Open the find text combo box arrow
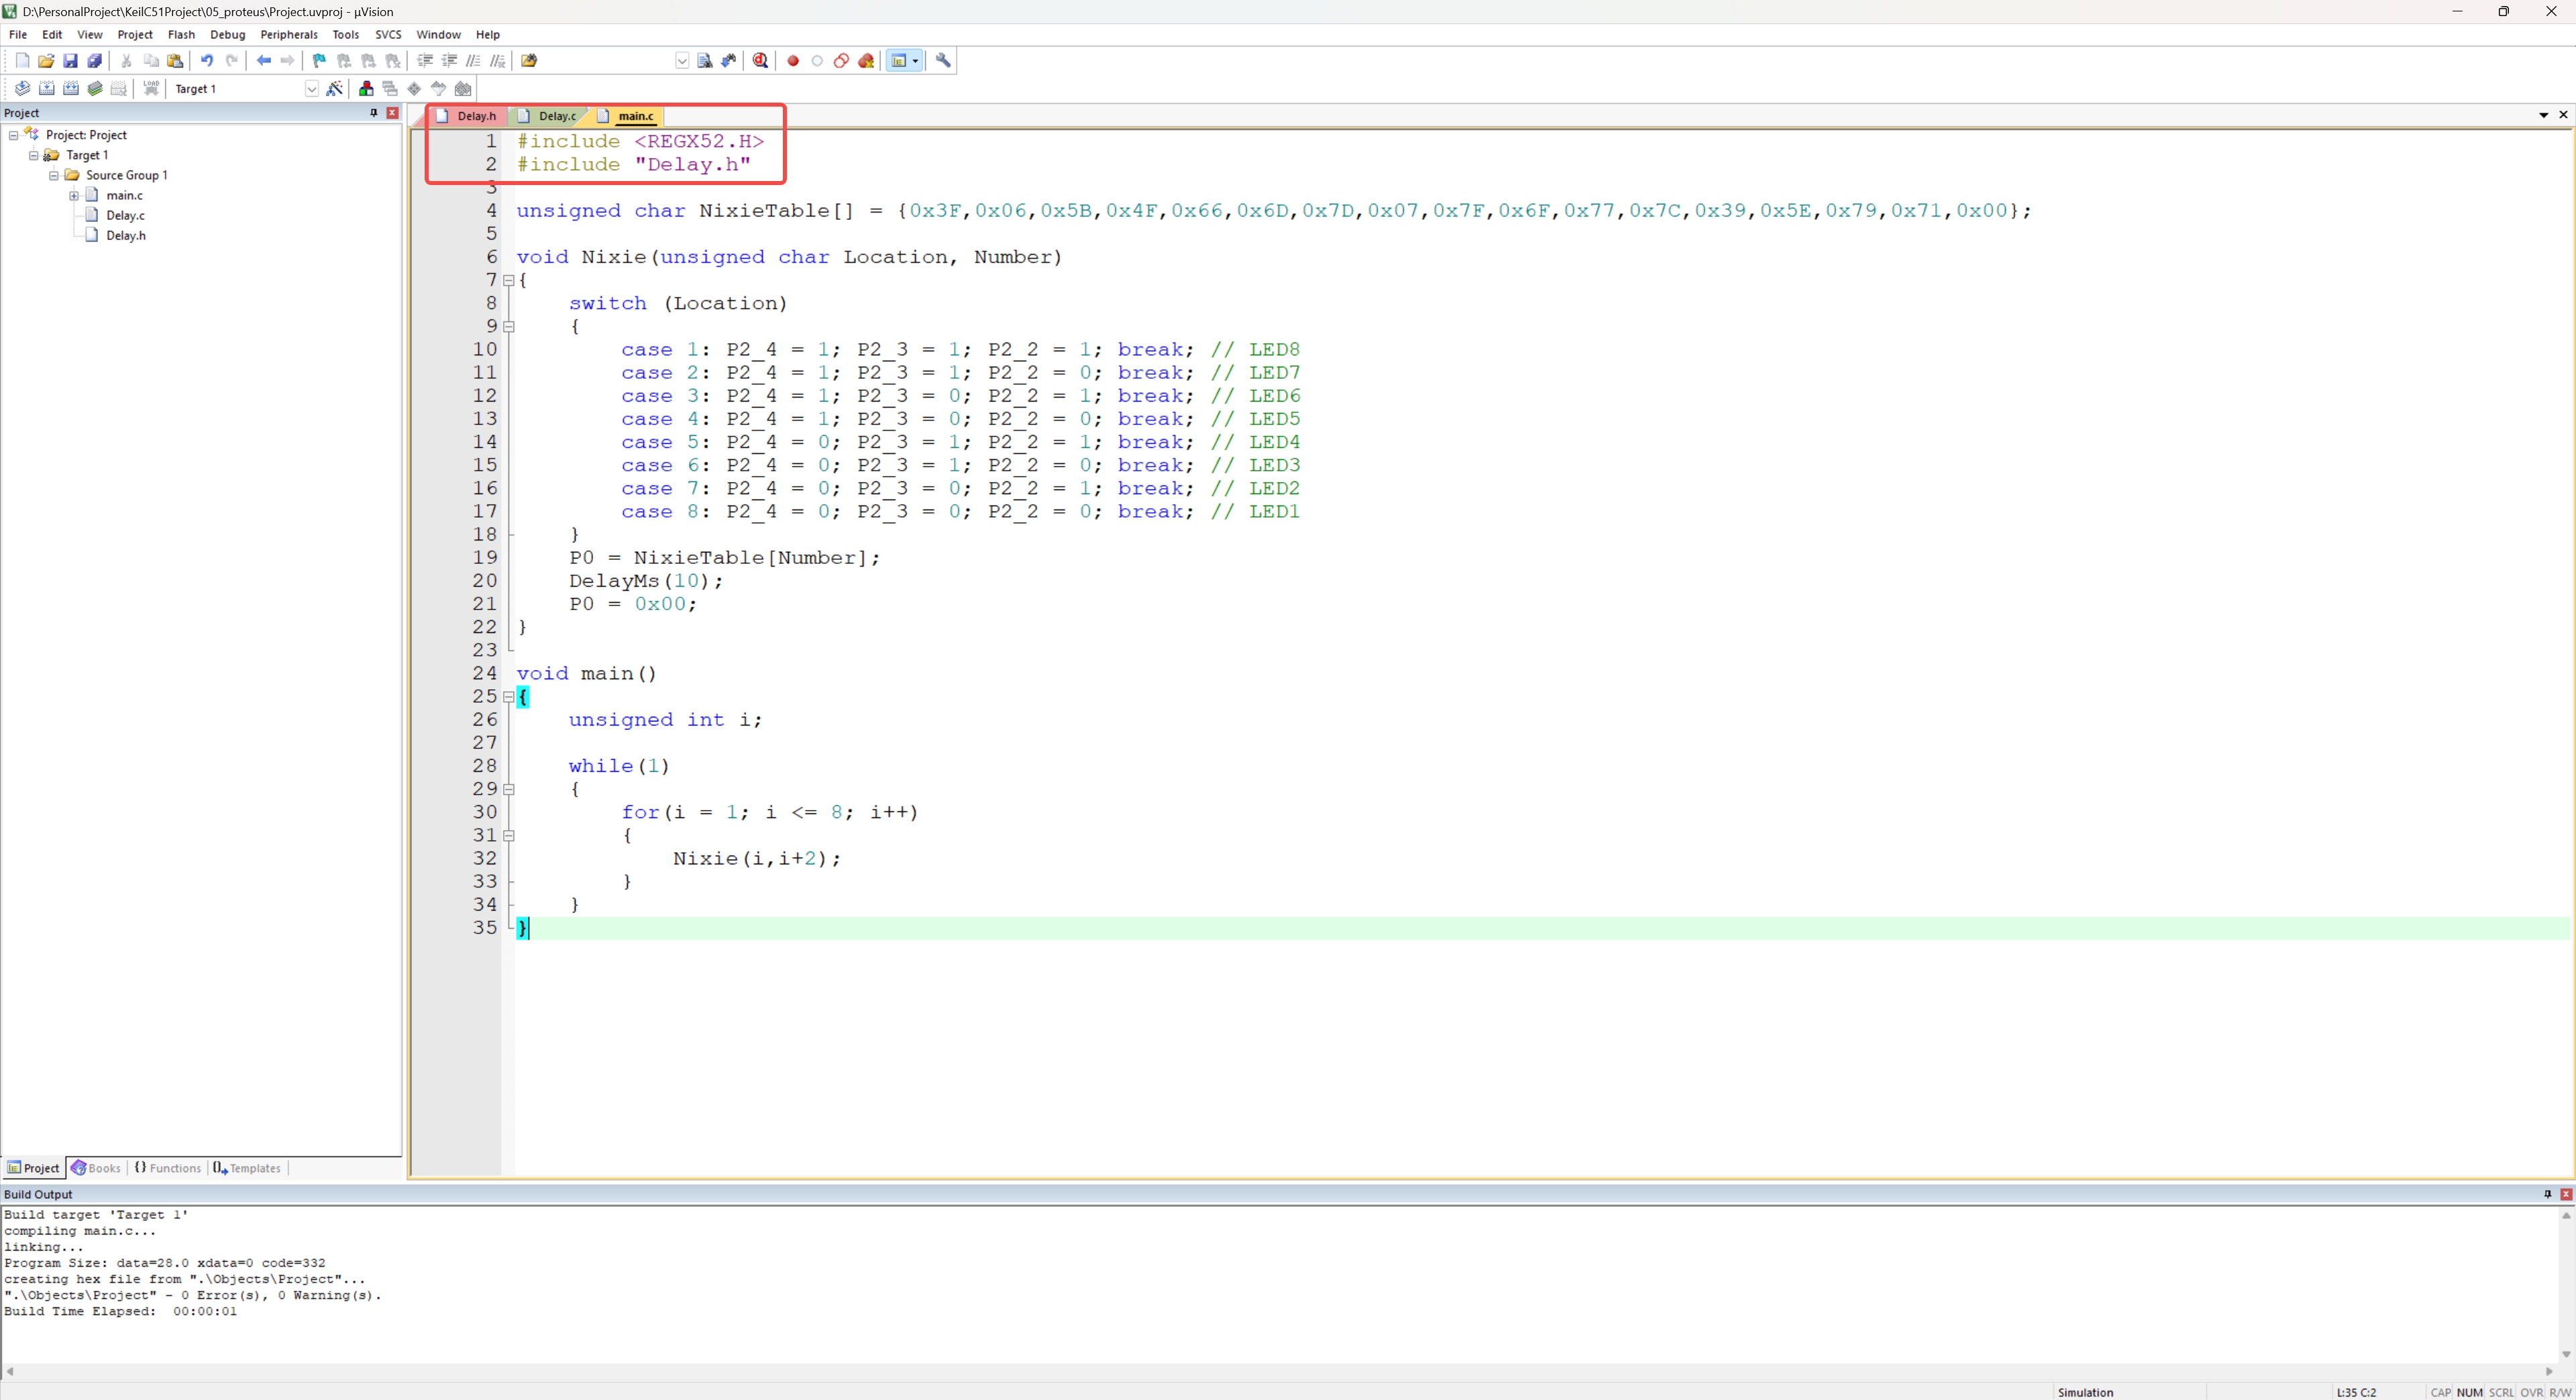This screenshot has width=2576, height=1400. coord(682,61)
